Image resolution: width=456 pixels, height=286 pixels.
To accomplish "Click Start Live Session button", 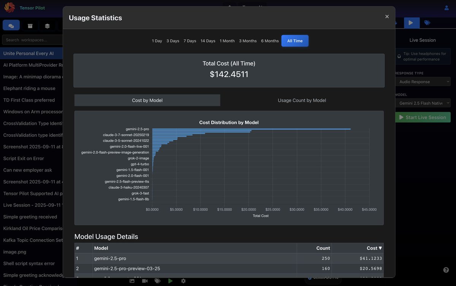I will point(423,117).
